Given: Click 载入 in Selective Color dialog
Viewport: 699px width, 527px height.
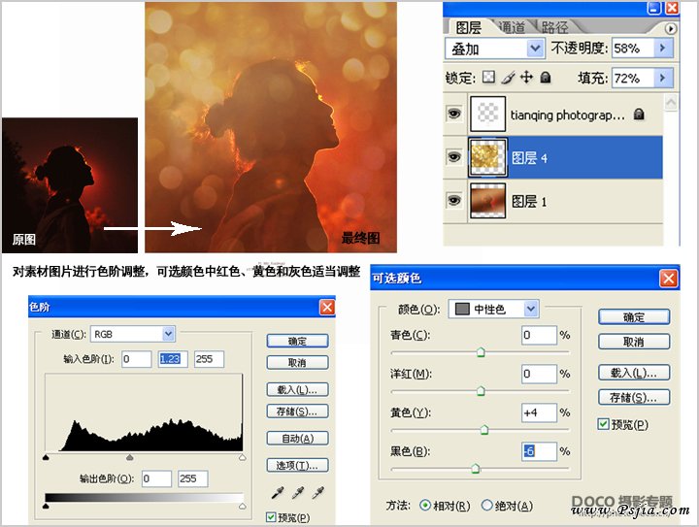Looking at the screenshot, I should pyautogui.click(x=634, y=373).
